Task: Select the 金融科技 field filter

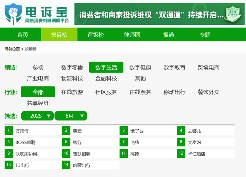Action: tap(106, 78)
